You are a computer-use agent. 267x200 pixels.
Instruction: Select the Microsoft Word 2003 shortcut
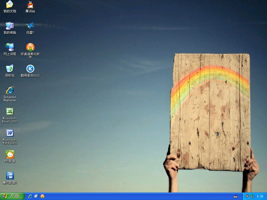pos(10,133)
